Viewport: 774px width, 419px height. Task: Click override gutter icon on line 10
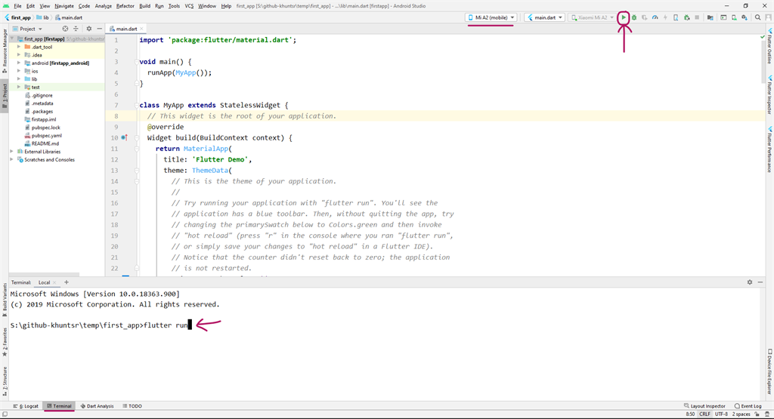pos(125,137)
